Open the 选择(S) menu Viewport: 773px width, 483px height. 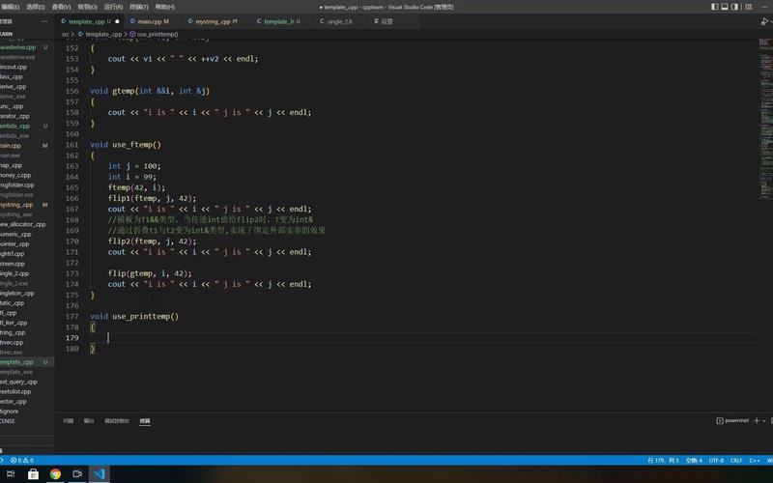pos(36,7)
